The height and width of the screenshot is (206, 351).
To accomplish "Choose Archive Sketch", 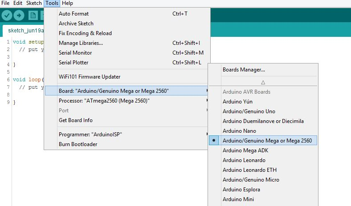I will 127,24.
